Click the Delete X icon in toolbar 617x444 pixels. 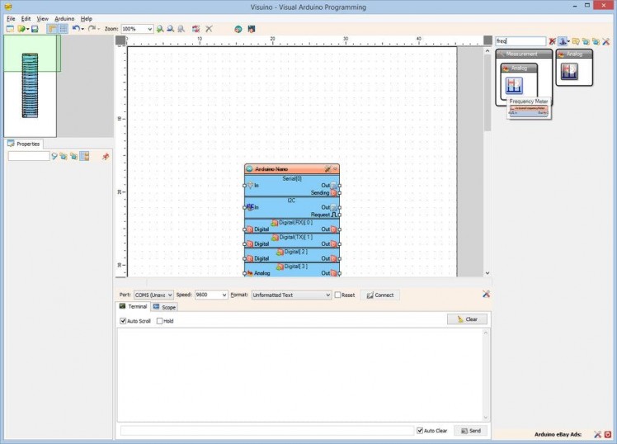[209, 29]
